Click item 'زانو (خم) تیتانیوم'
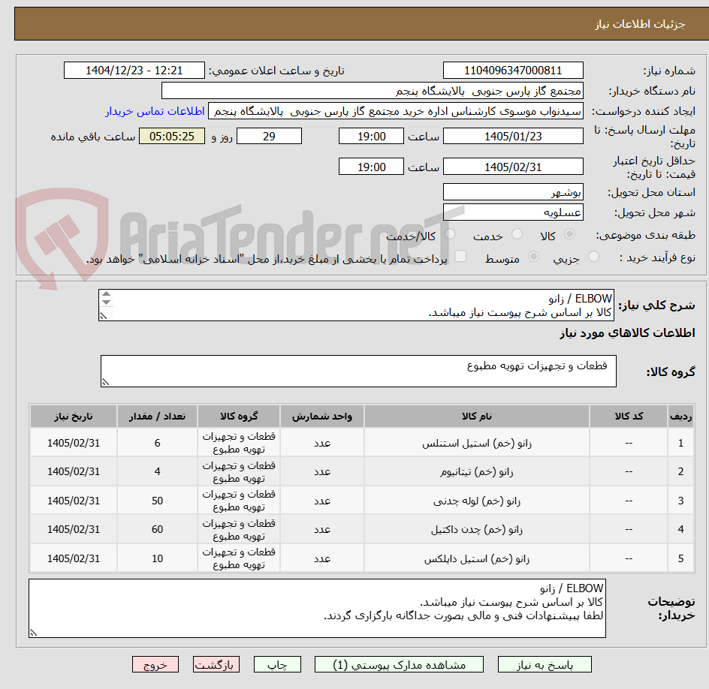This screenshot has height=689, width=709. 477,471
